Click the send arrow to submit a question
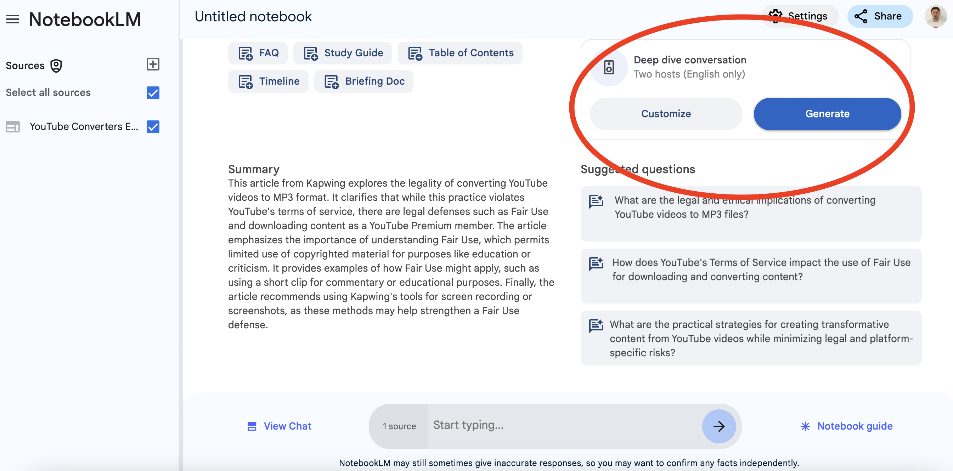Screen dimensions: 953x471 point(718,426)
